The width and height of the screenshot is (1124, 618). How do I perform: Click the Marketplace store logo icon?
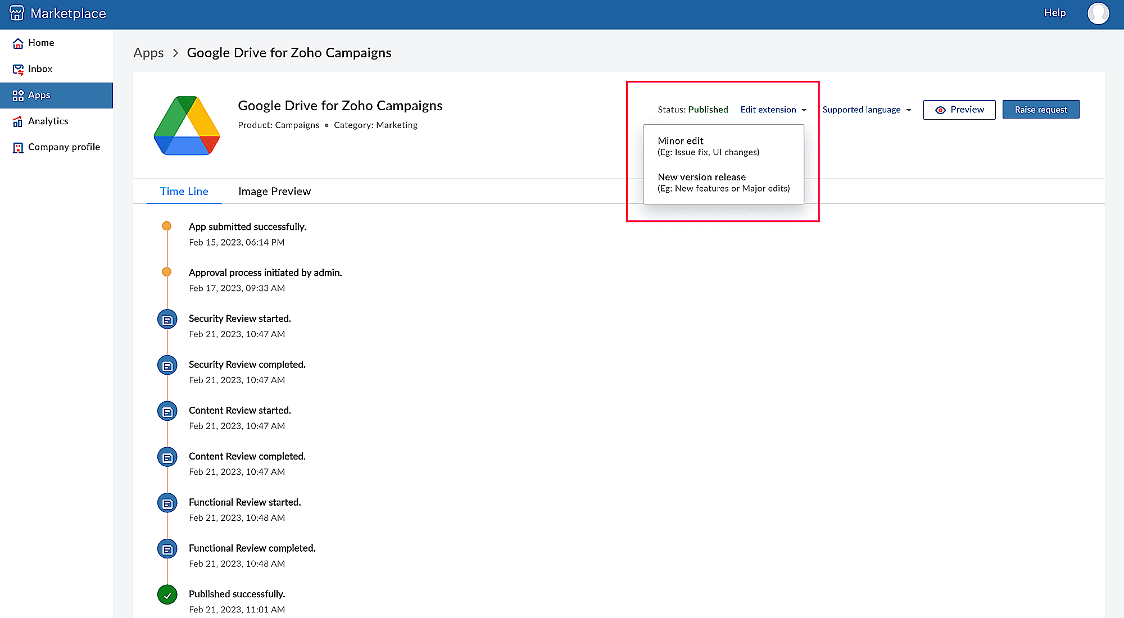pyautogui.click(x=17, y=13)
